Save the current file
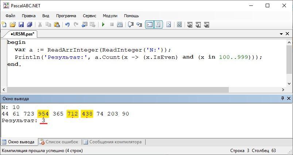 (x=21, y=24)
